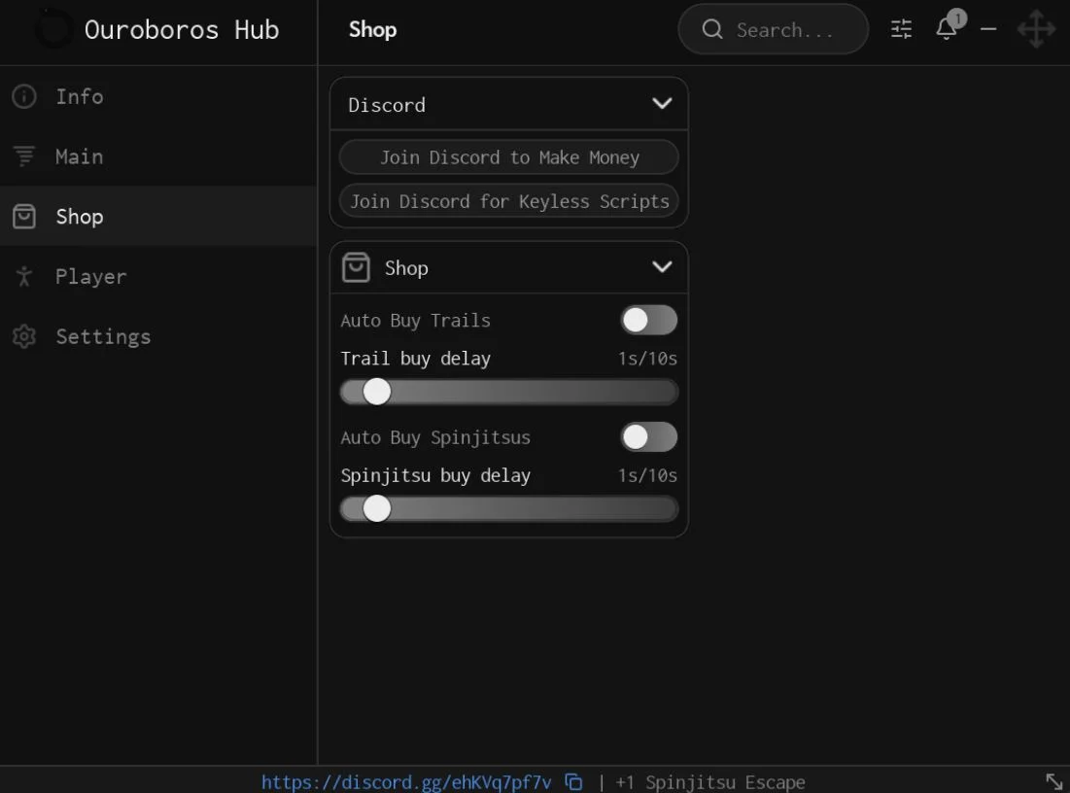Click Join Discord to Make Money button
The image size is (1070, 793).
point(509,157)
